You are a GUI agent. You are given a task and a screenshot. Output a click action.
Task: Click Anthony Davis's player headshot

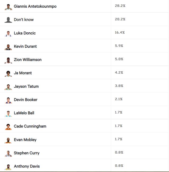click(x=8, y=166)
